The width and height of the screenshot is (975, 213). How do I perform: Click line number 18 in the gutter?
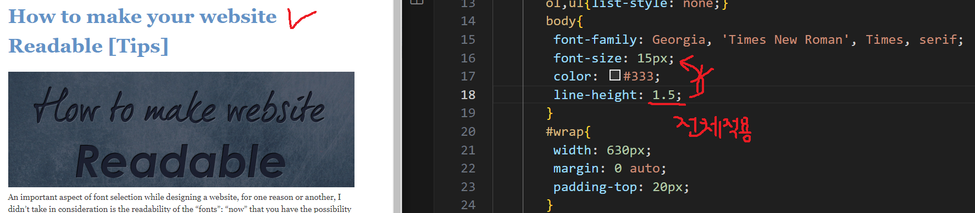pyautogui.click(x=468, y=95)
